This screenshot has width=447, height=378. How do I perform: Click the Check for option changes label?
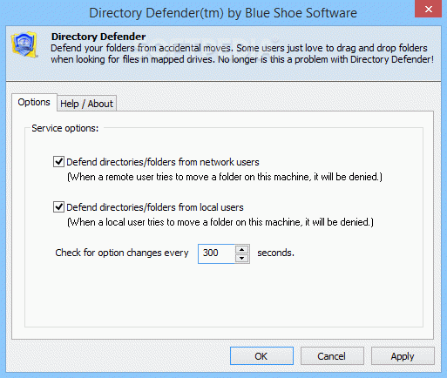(122, 253)
